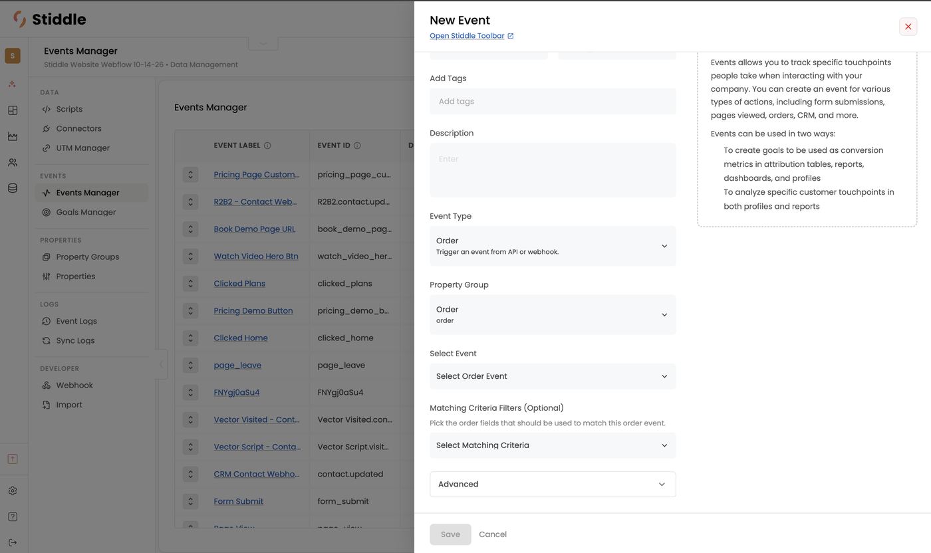
Task: Click the Stiddle logo in the header
Action: coord(50,19)
